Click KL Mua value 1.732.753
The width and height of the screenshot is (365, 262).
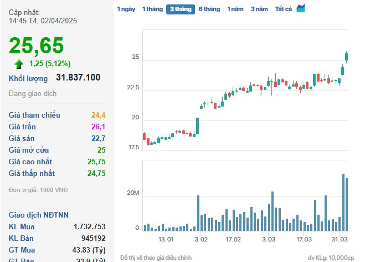(89, 226)
